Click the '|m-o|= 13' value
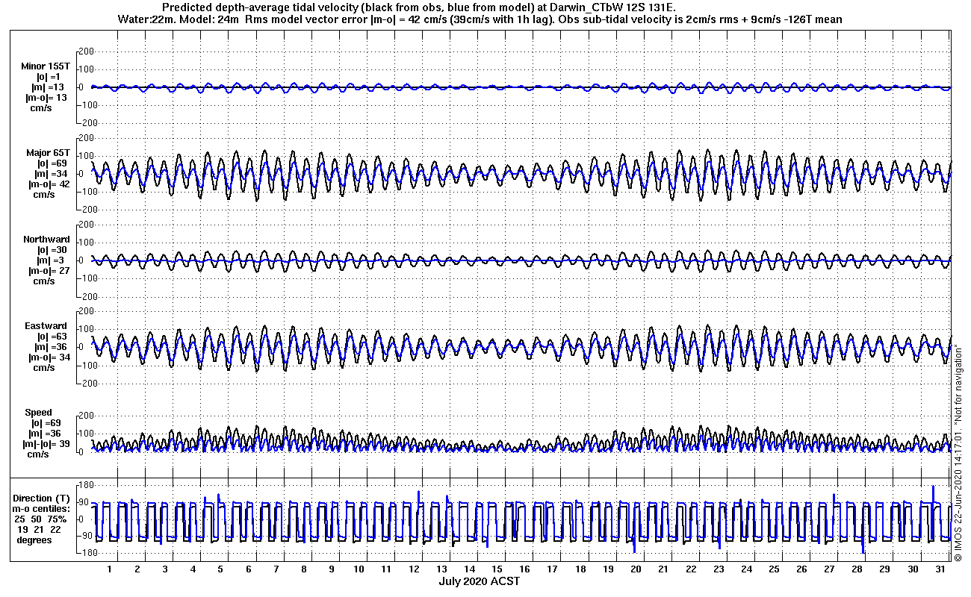The image size is (971, 597). tap(48, 98)
